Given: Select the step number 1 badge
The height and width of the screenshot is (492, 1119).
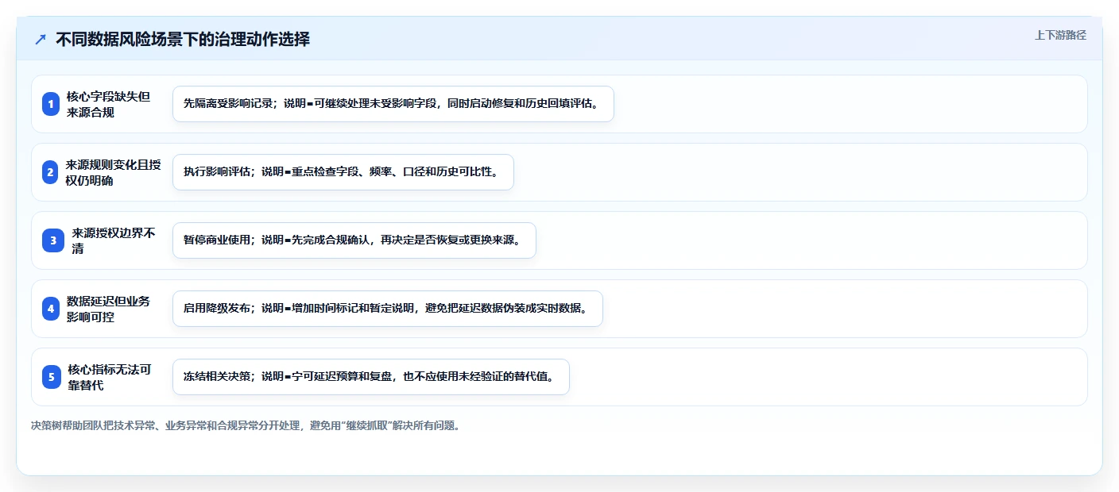Looking at the screenshot, I should coord(51,104).
